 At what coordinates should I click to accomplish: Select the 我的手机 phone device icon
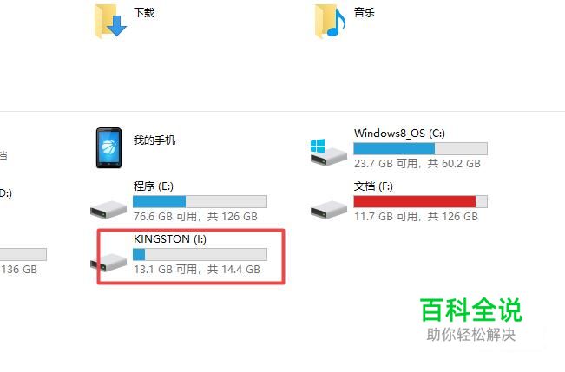(108, 147)
